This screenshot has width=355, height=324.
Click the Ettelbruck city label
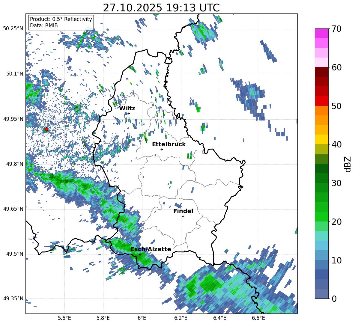click(x=169, y=144)
